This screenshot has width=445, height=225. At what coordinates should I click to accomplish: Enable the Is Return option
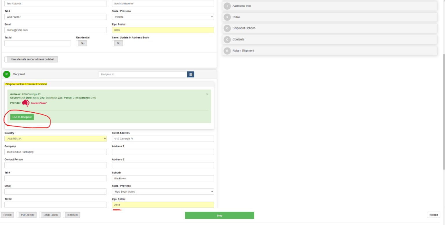pos(72,215)
